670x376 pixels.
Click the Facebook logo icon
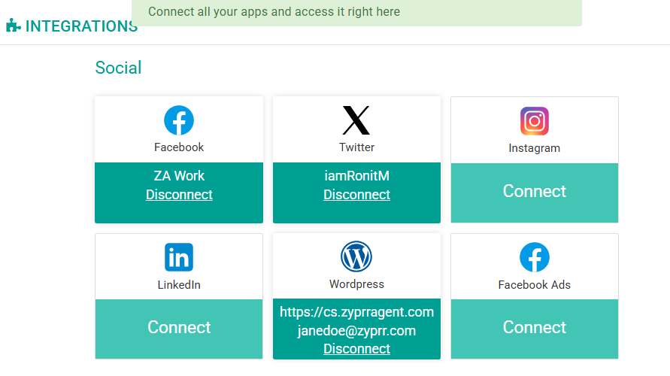[179, 120]
